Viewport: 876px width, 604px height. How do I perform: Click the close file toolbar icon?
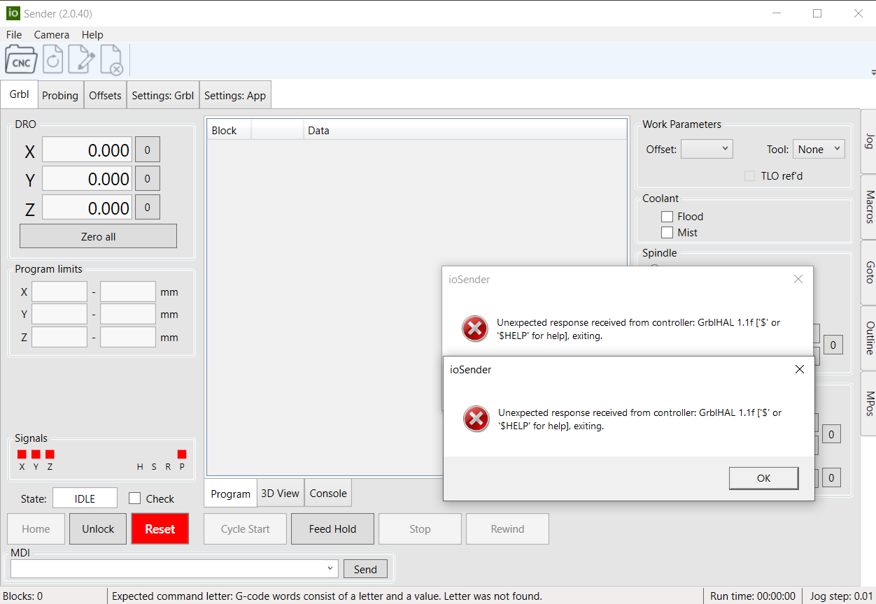tap(112, 59)
